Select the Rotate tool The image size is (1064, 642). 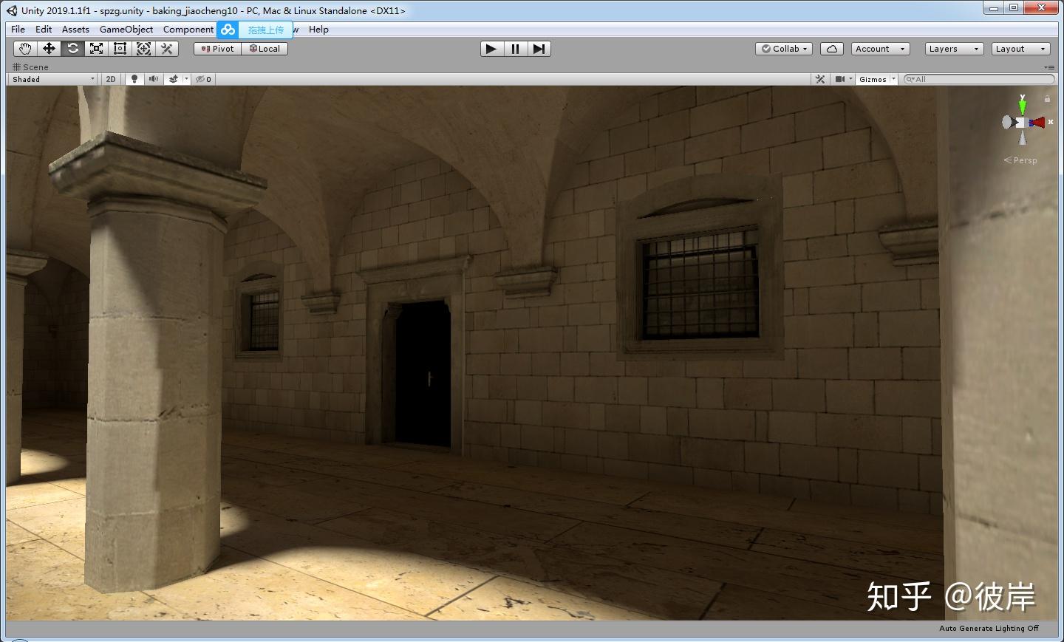(72, 49)
